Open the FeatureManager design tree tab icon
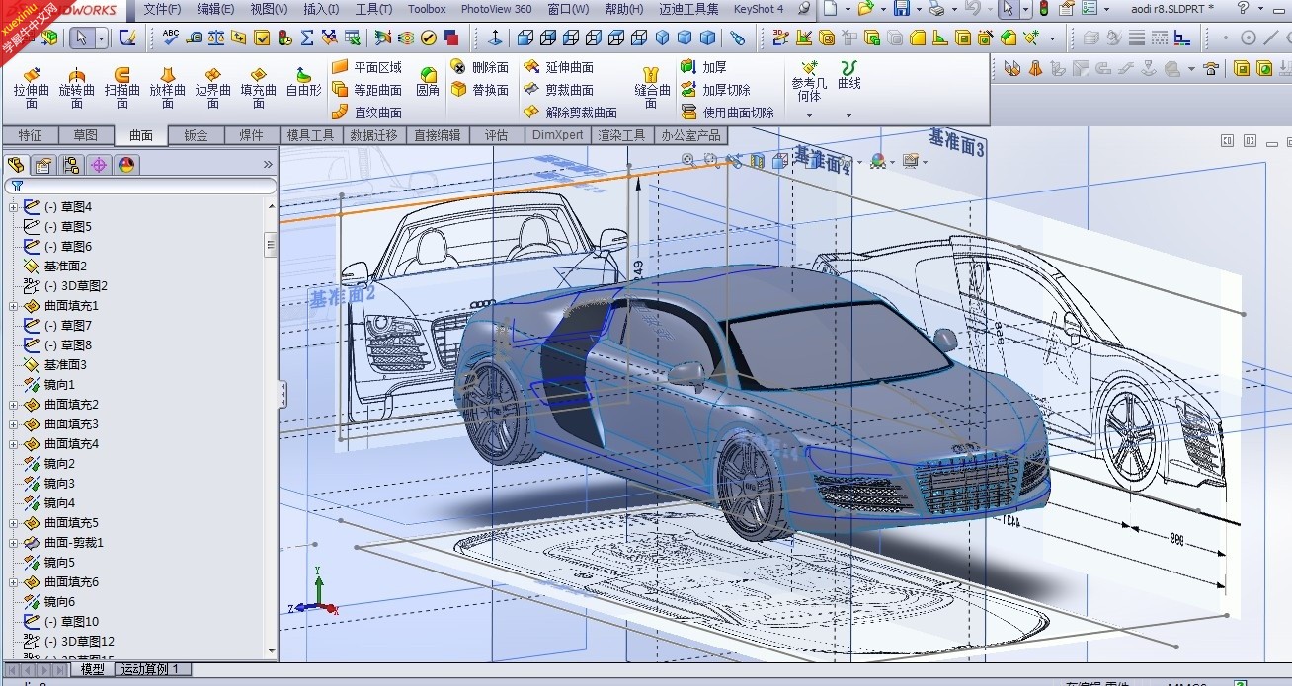Viewport: 1292px width, 686px height. [15, 165]
